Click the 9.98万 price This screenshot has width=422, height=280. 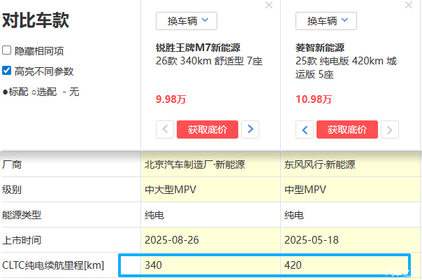(x=170, y=99)
